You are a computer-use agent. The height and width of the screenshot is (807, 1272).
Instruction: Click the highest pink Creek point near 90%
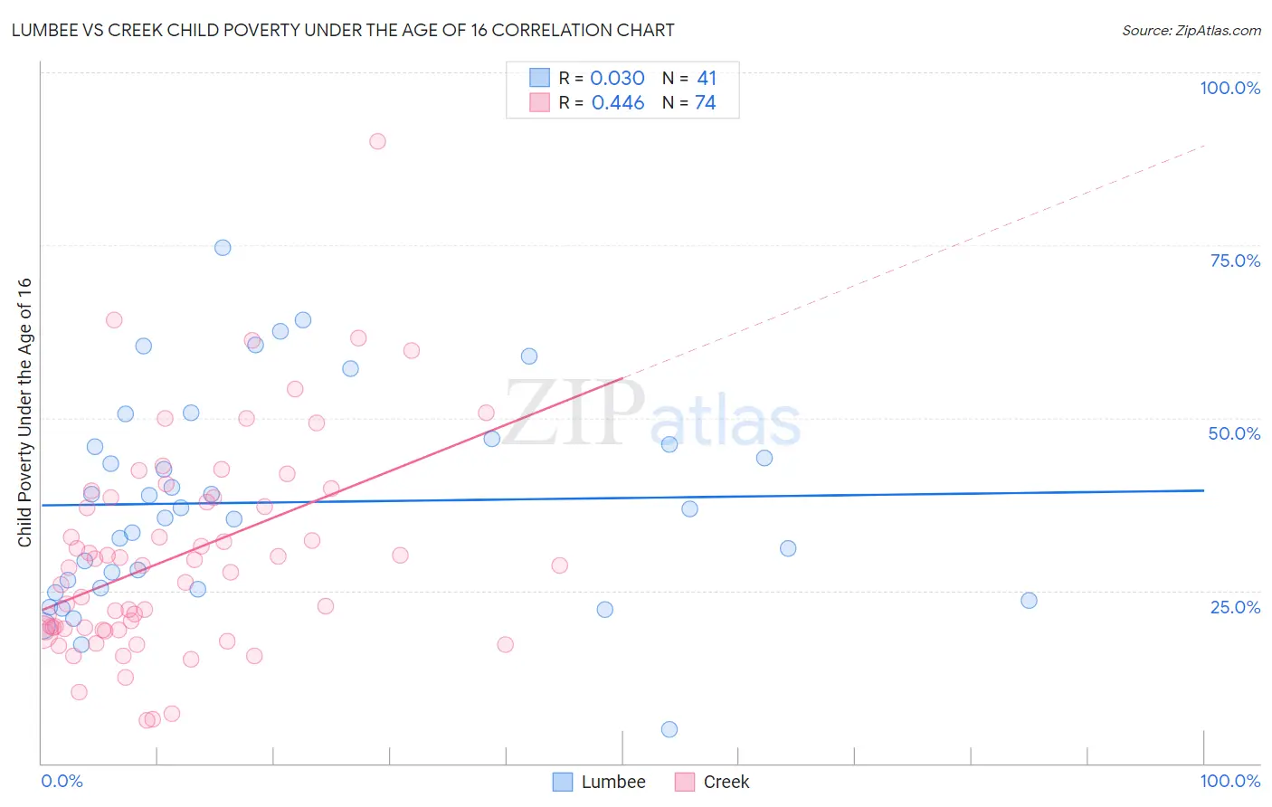pyautogui.click(x=377, y=141)
